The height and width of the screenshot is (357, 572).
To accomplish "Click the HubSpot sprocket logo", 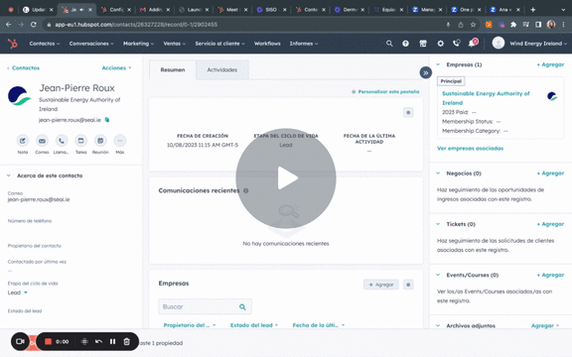I will [13, 44].
